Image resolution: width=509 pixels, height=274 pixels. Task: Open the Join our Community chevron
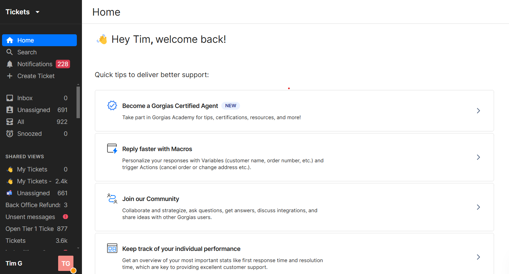(x=478, y=207)
